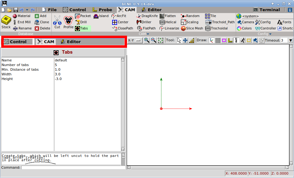294x178 pixels.
Task: Expand the Config group dropdown arrow
Action: coord(270,34)
